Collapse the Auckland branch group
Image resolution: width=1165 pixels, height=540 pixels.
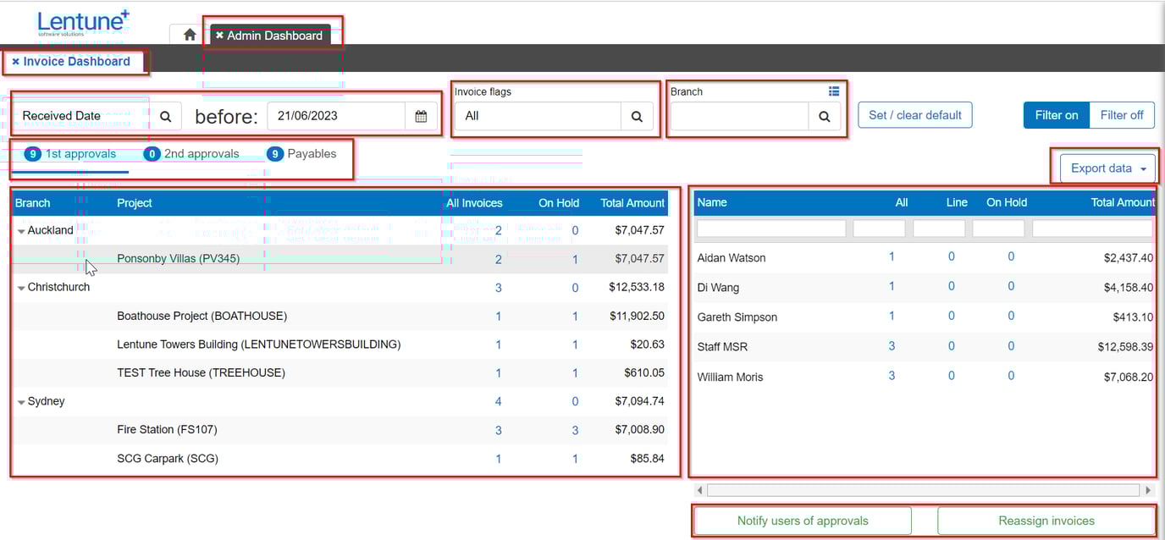(x=21, y=231)
